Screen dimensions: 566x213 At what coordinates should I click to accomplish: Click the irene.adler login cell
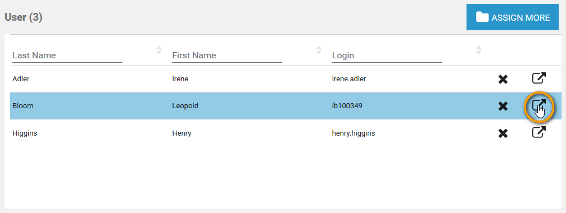tap(349, 79)
